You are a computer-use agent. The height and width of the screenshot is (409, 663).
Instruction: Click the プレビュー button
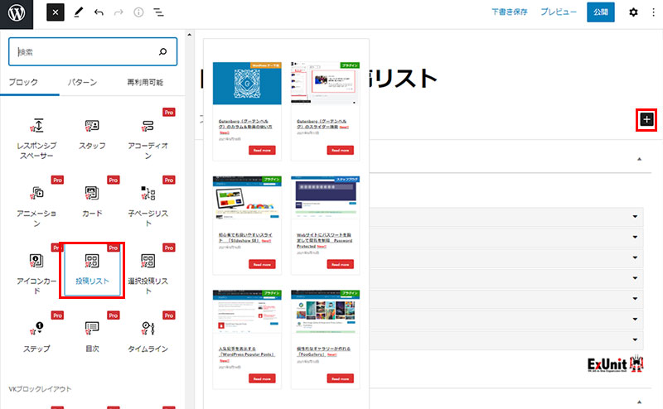[559, 13]
